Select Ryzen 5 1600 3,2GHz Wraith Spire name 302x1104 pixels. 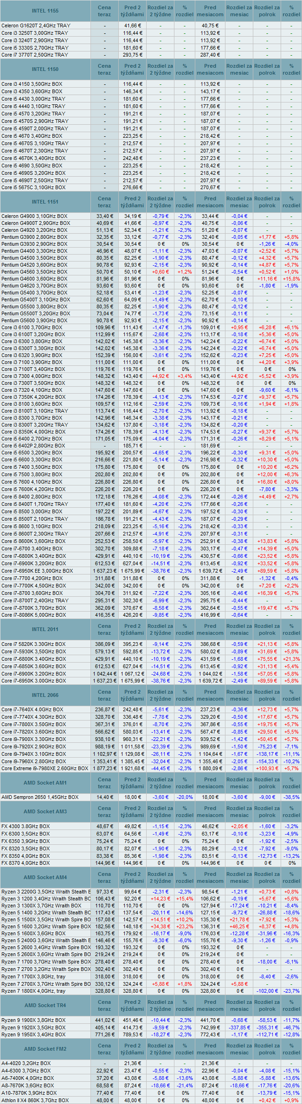click(46, 926)
